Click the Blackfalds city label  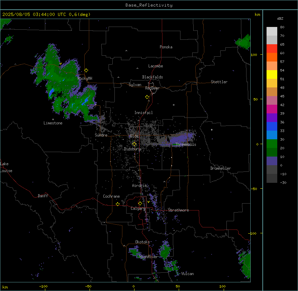point(152,77)
